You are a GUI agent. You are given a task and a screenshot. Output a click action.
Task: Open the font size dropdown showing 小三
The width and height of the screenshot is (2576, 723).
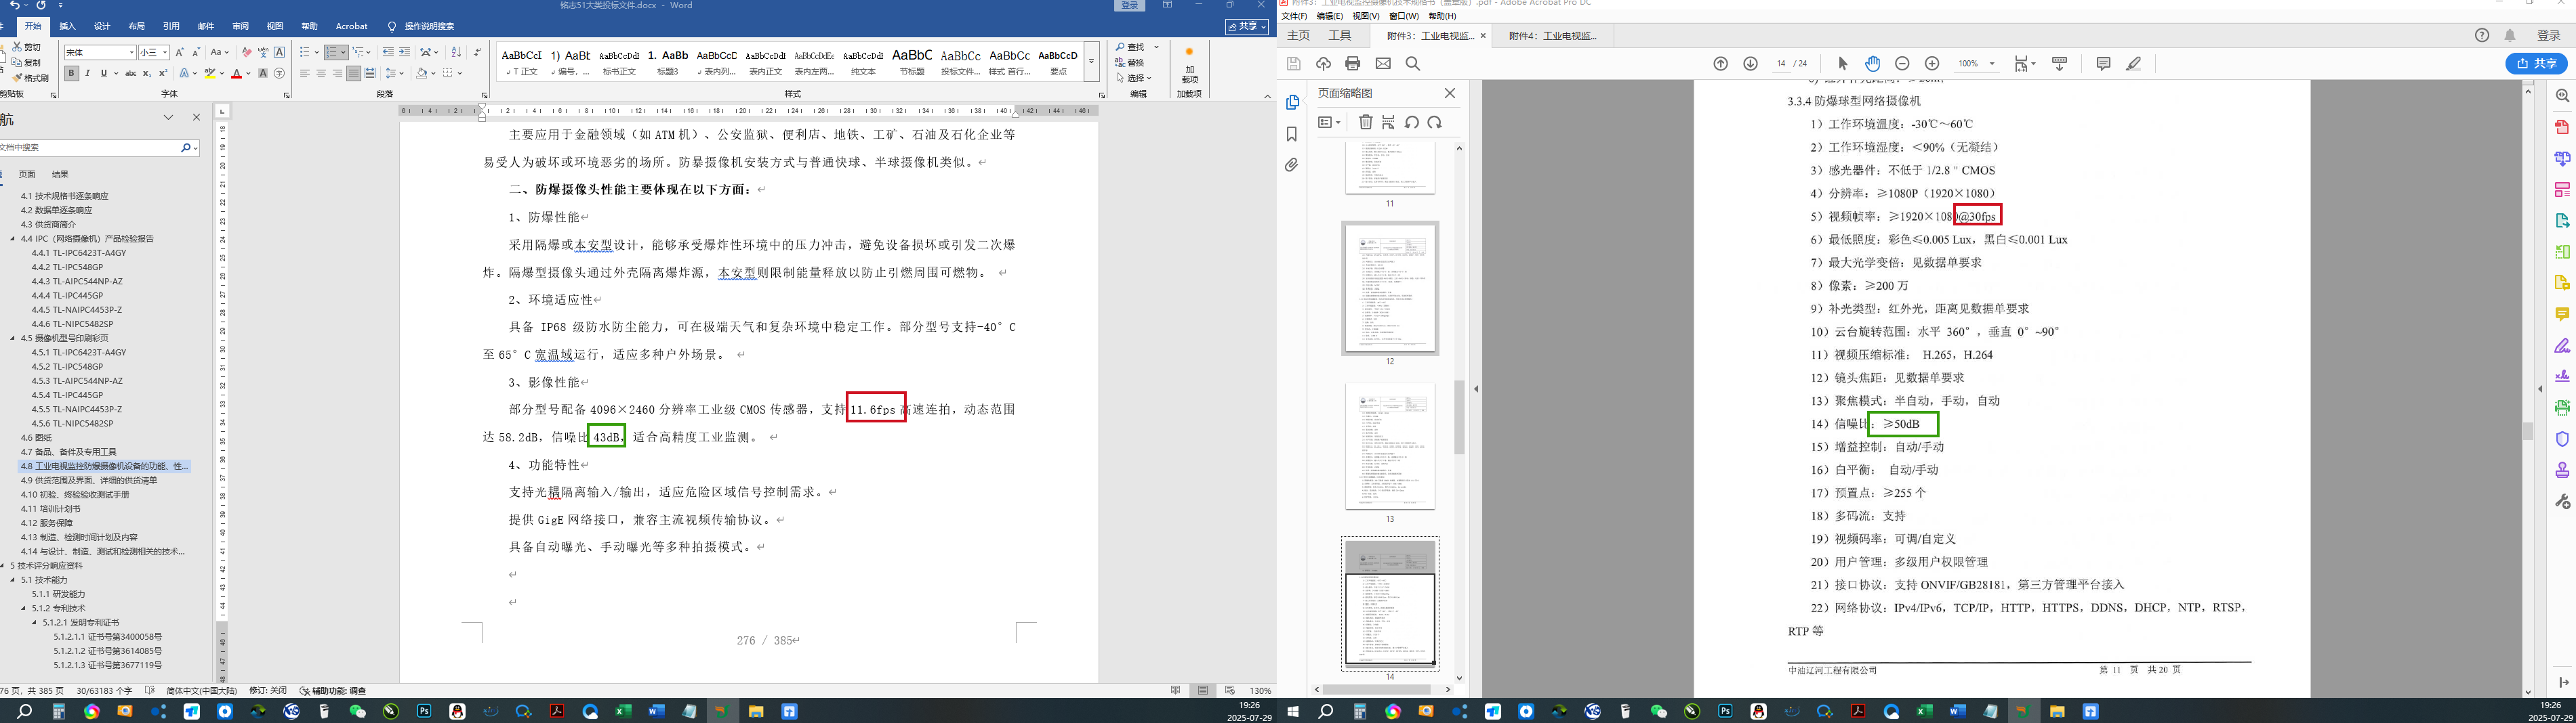(x=165, y=52)
